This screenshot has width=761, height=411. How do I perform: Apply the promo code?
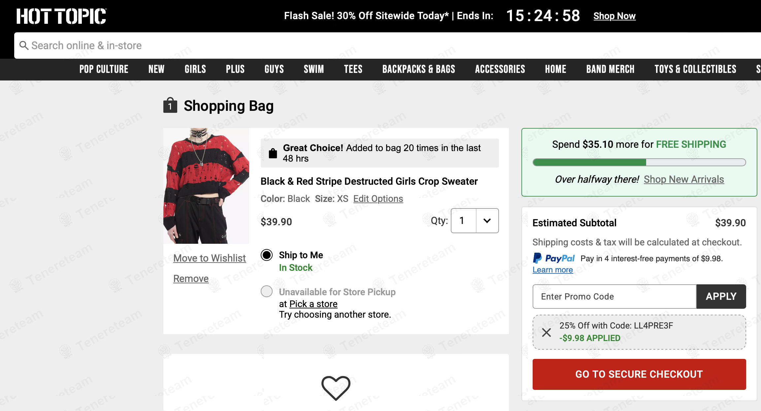tap(721, 296)
